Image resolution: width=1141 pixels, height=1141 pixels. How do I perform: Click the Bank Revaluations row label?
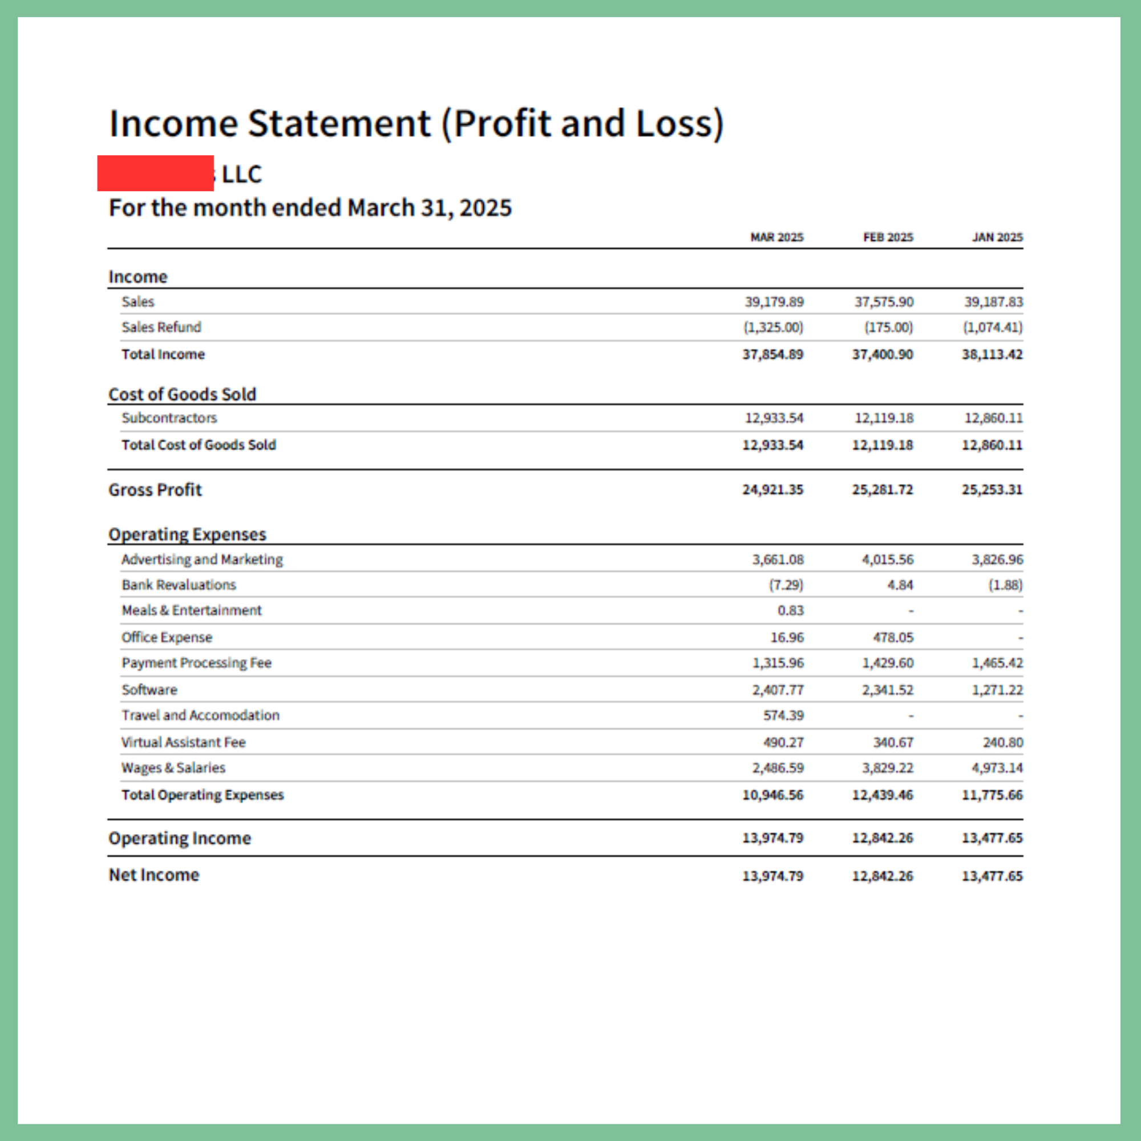pyautogui.click(x=179, y=585)
